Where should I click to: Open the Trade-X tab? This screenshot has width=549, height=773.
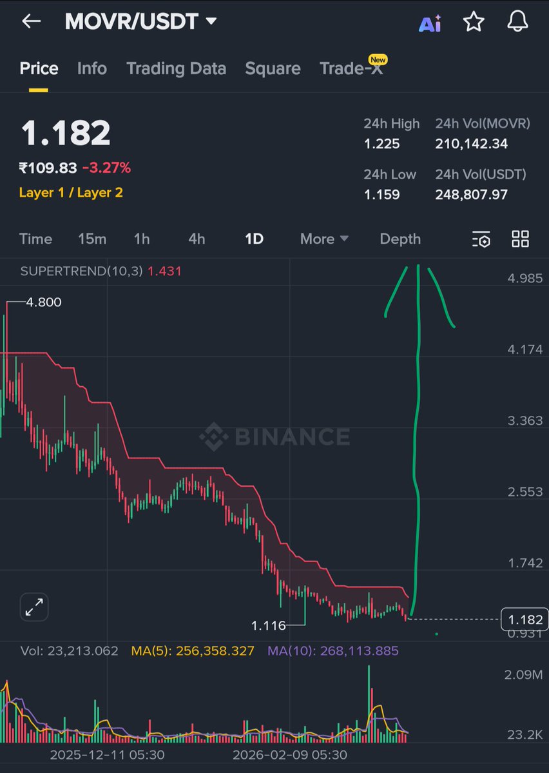click(x=351, y=68)
